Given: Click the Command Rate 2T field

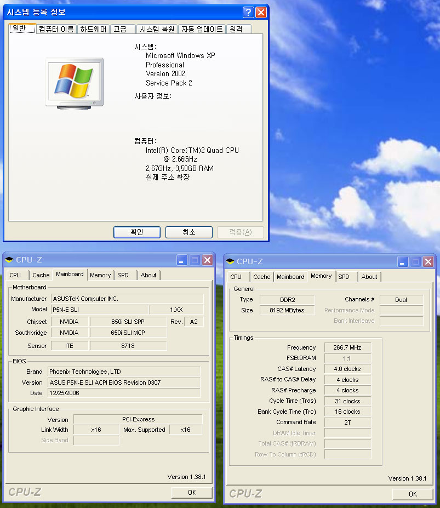Looking at the screenshot, I should [x=347, y=423].
